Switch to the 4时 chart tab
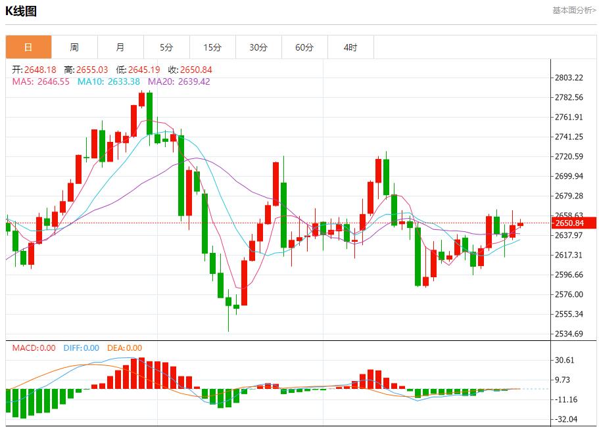This screenshot has height=427, width=599. point(350,47)
